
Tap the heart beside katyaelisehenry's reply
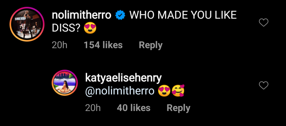click(263, 85)
